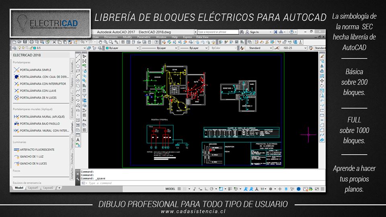The image size is (386, 217).
Task: Click the status bar Customization hamburger icon
Action: (322, 189)
